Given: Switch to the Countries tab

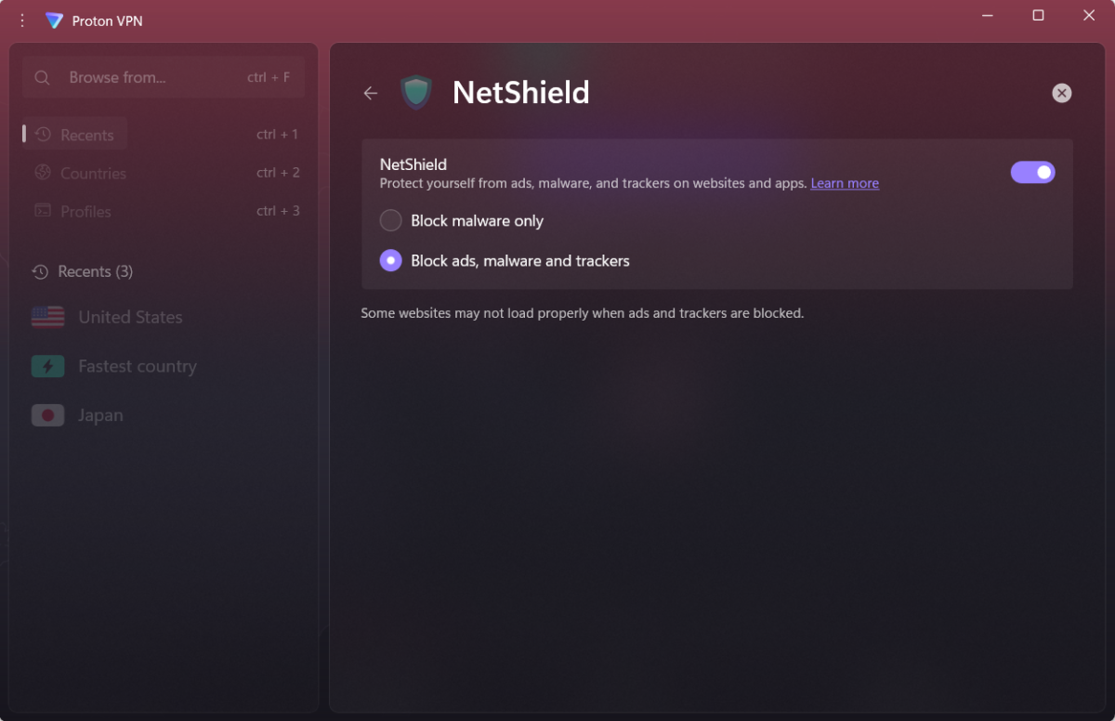Looking at the screenshot, I should point(80,173).
